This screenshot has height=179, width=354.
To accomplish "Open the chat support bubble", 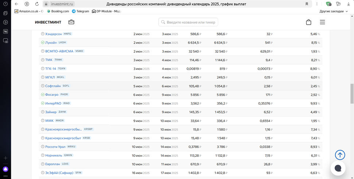I will click(338, 168).
